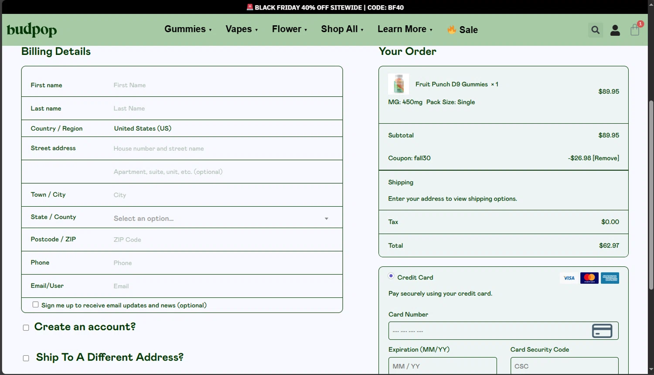The height and width of the screenshot is (375, 654).
Task: Open the search icon in header
Action: 595,30
